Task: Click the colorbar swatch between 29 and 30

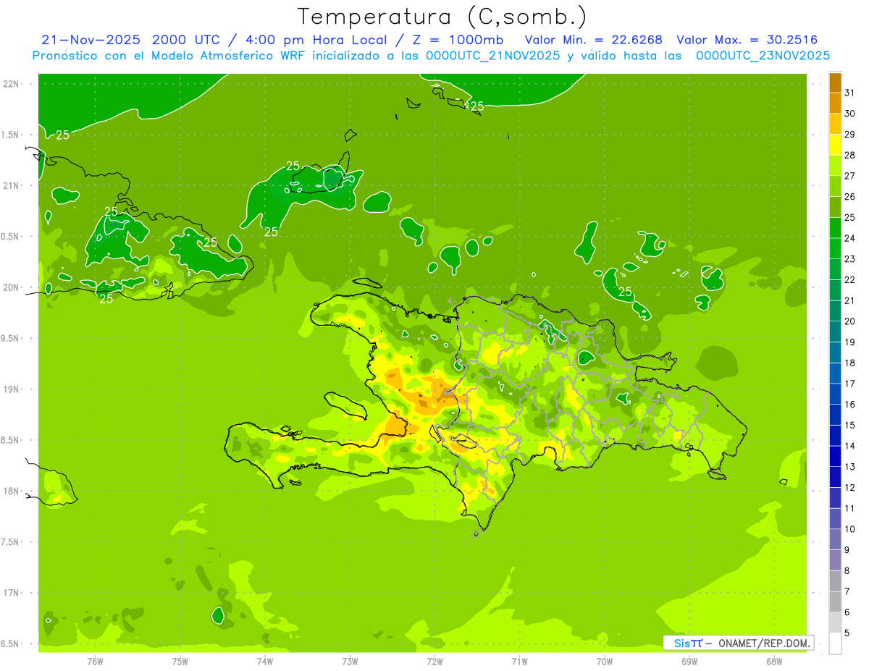Action: (x=835, y=124)
